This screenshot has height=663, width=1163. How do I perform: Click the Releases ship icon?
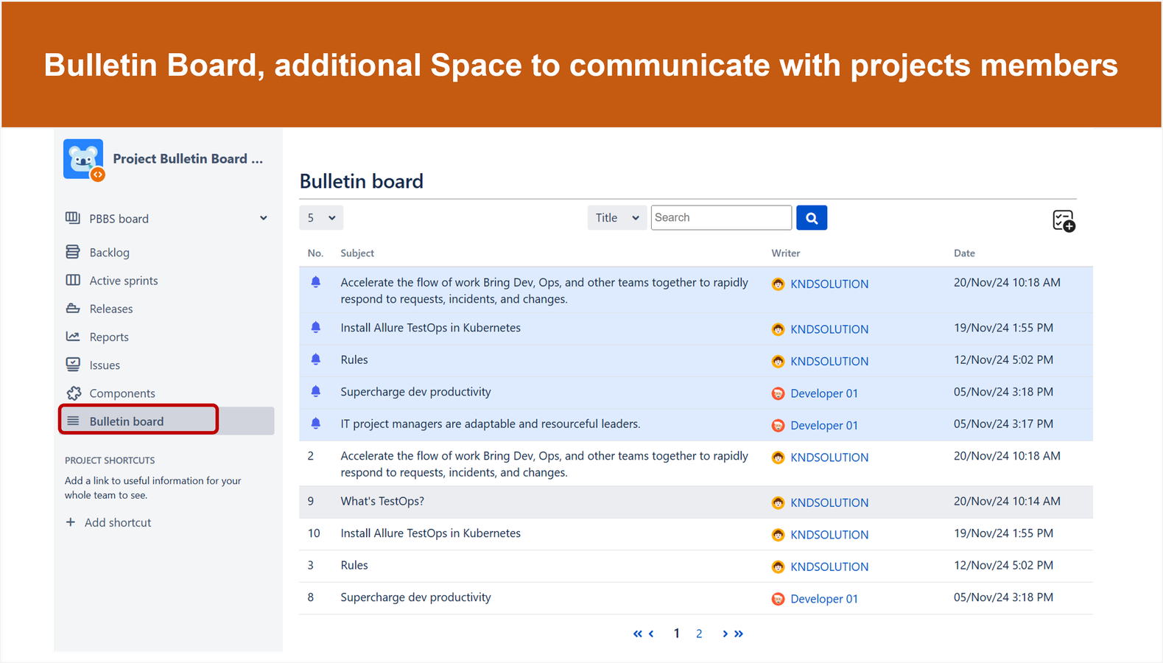73,308
